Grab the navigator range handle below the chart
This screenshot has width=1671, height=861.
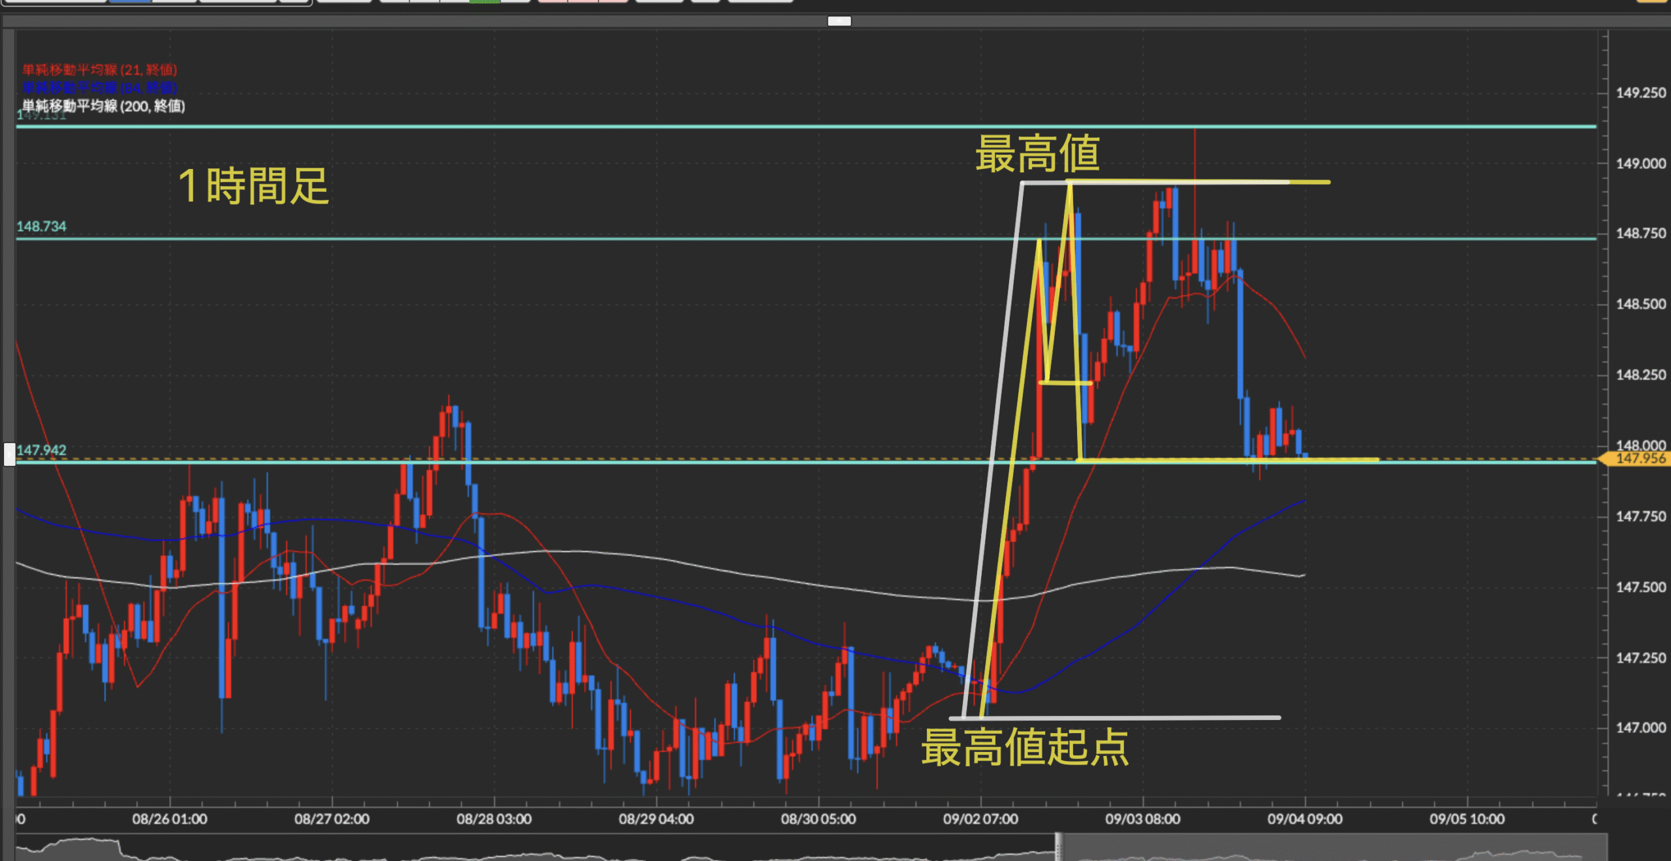[1058, 847]
